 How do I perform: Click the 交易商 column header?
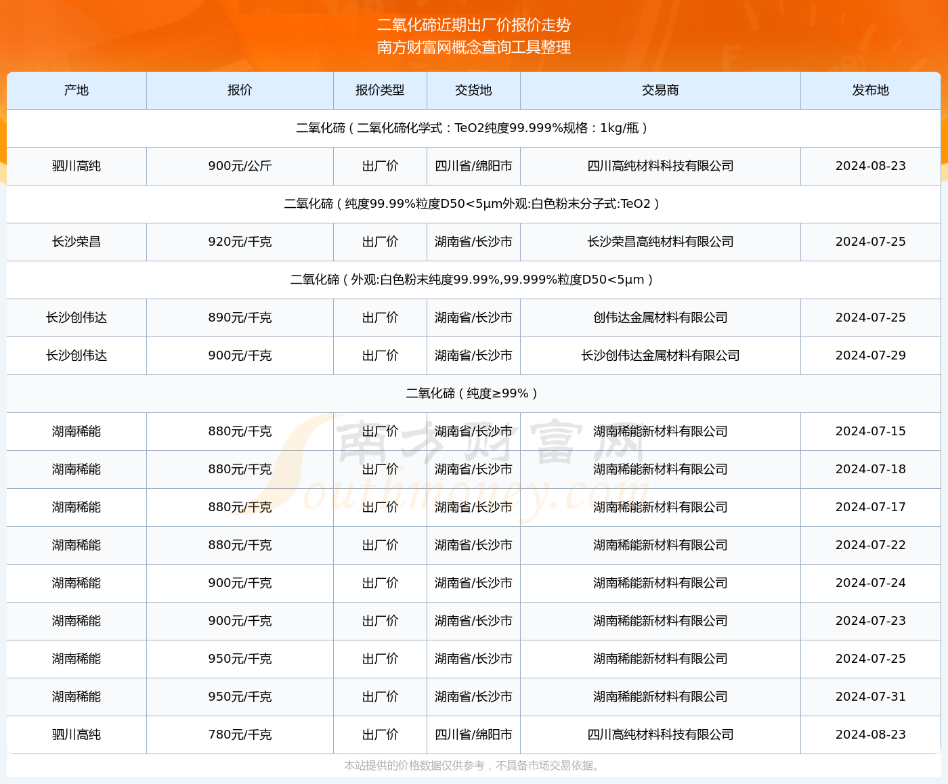click(x=660, y=90)
